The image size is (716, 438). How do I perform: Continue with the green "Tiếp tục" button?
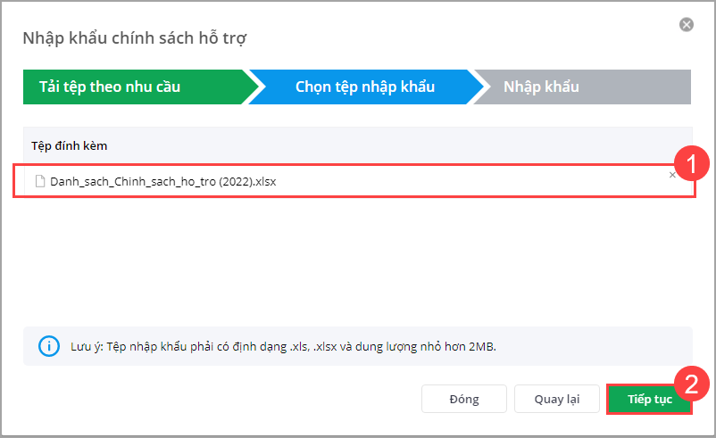tap(649, 399)
